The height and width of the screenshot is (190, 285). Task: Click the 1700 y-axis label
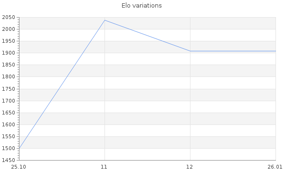click(x=9, y=101)
